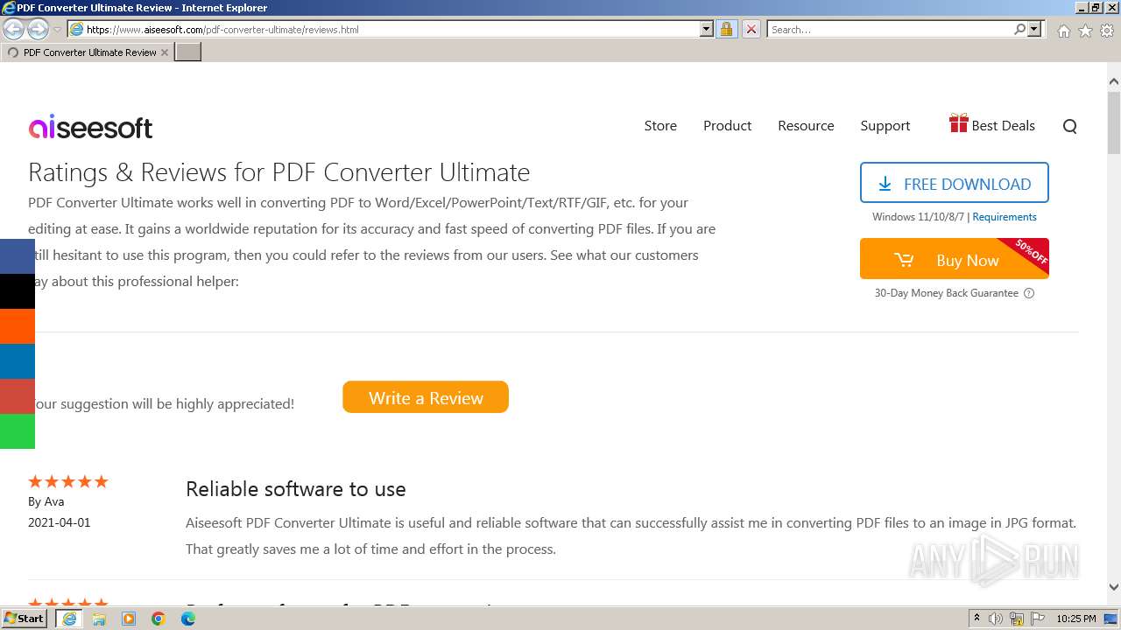Click the network tray icon
Screen dimensions: 1121x630
1017,619
